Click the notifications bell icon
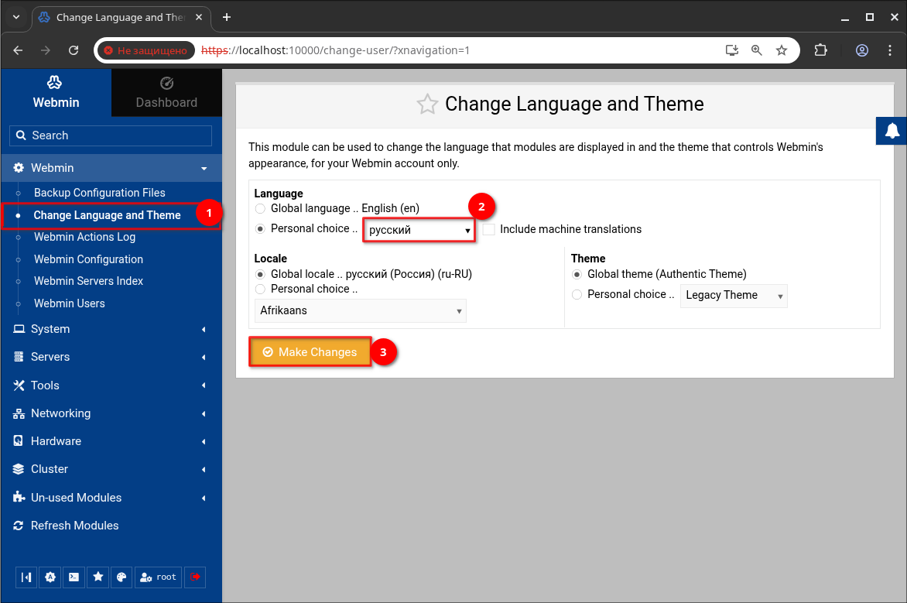 892,131
